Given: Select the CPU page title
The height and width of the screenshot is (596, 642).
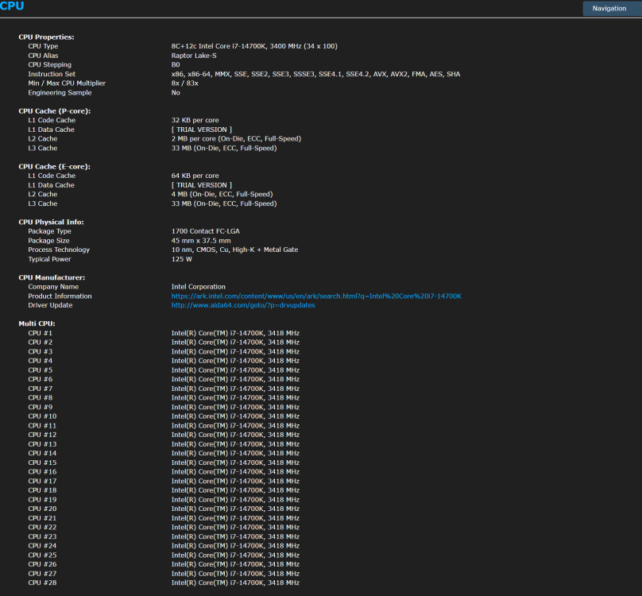Looking at the screenshot, I should click(x=13, y=6).
